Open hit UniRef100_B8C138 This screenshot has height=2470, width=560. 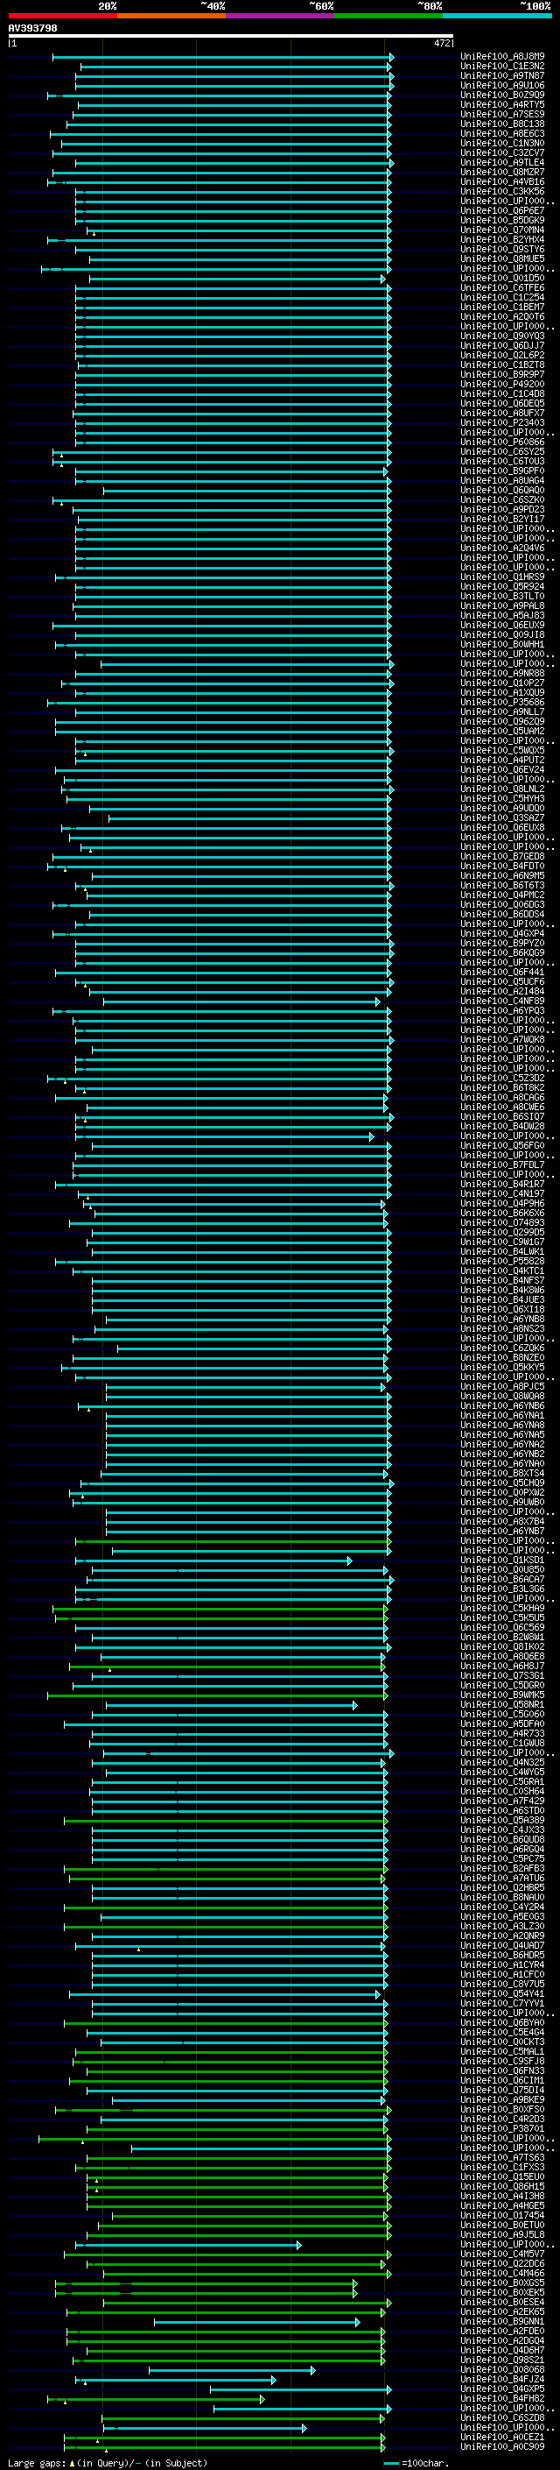(502, 124)
